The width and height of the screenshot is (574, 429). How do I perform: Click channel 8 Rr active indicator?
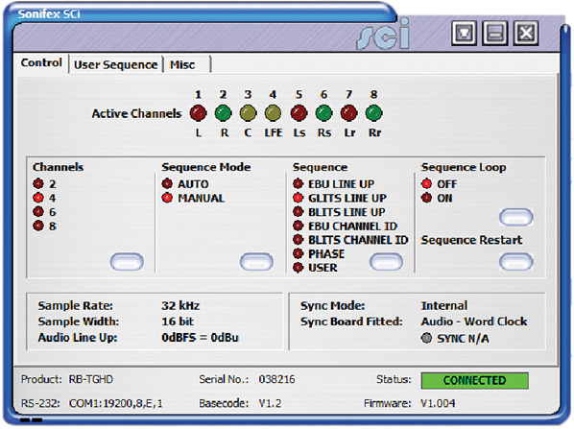373,113
